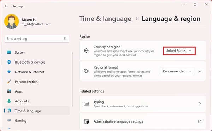Screen dimensions: 212x131
Task: Open Gaming settings category
Action: (37, 120)
